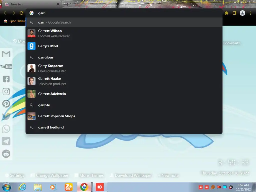Open WhatsApp shortcut in the sidebar
Image resolution: width=256 pixels, height=192 pixels.
point(6,129)
